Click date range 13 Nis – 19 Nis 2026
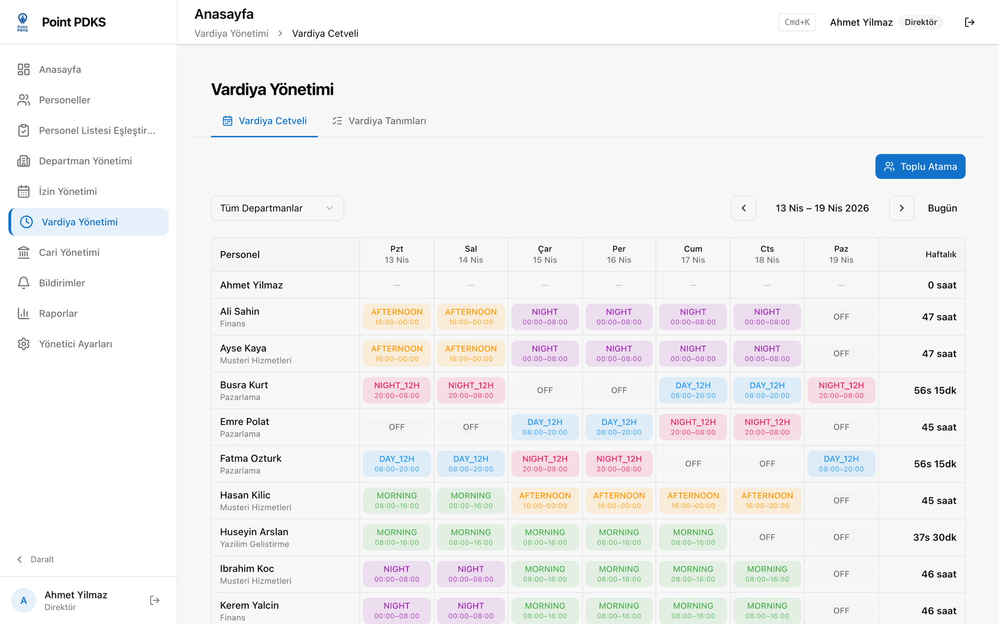999x624 pixels. point(822,208)
